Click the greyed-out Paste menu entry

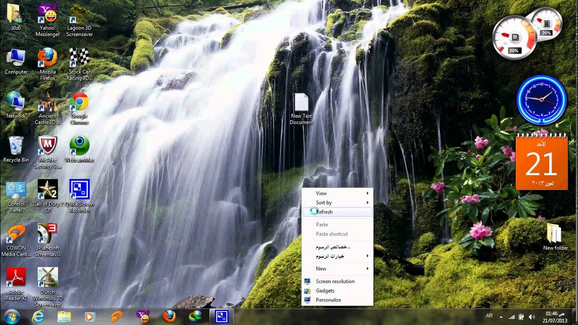tap(337, 224)
